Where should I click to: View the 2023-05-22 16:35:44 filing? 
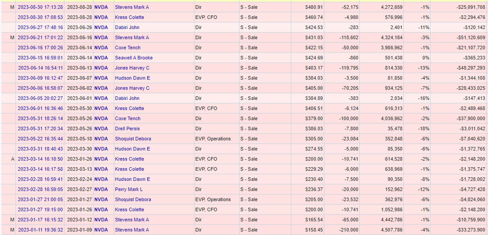pos(40,139)
